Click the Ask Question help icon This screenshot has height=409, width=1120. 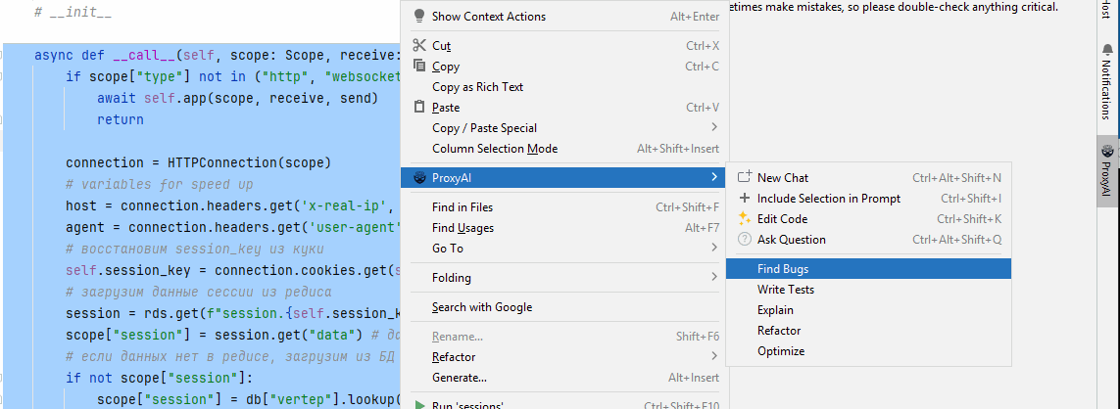pos(744,240)
